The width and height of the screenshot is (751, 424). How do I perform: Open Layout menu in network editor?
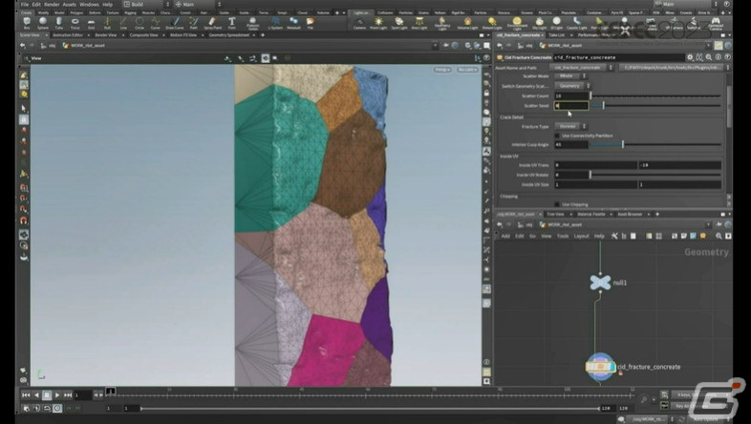[x=581, y=236]
